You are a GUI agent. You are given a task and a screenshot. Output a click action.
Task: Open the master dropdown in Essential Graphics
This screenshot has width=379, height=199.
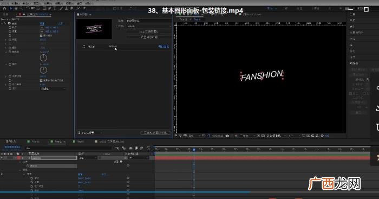[149, 26]
